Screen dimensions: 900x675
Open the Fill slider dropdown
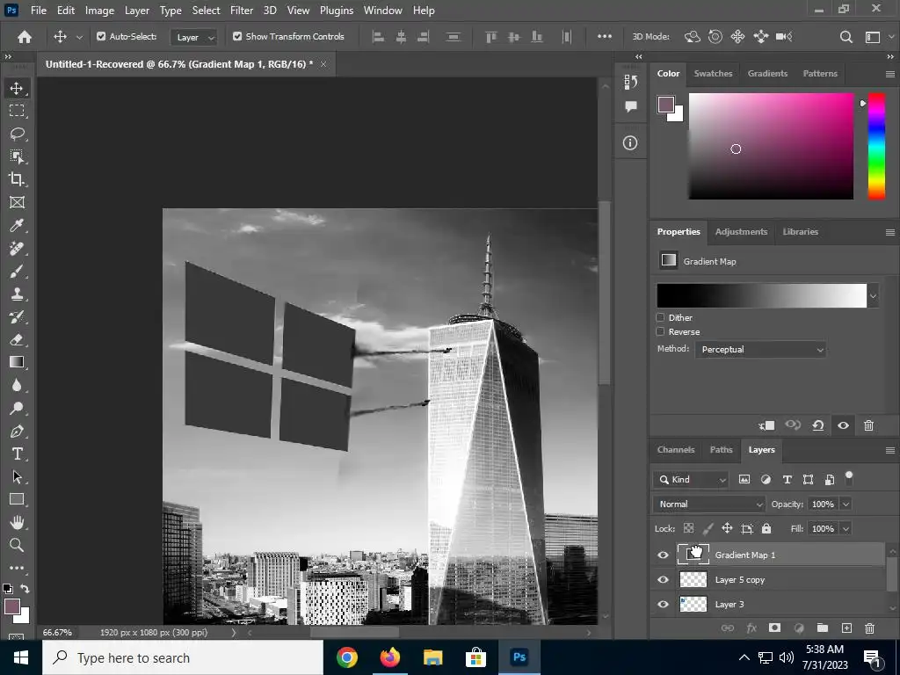pyautogui.click(x=846, y=528)
